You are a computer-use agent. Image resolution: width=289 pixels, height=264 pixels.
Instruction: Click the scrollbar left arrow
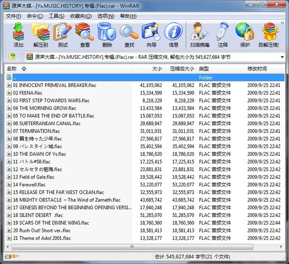tap(8, 247)
